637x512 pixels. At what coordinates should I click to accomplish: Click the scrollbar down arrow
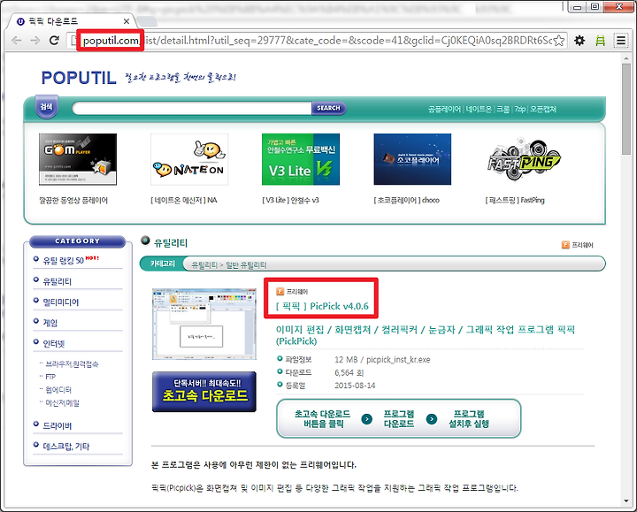coord(626,501)
